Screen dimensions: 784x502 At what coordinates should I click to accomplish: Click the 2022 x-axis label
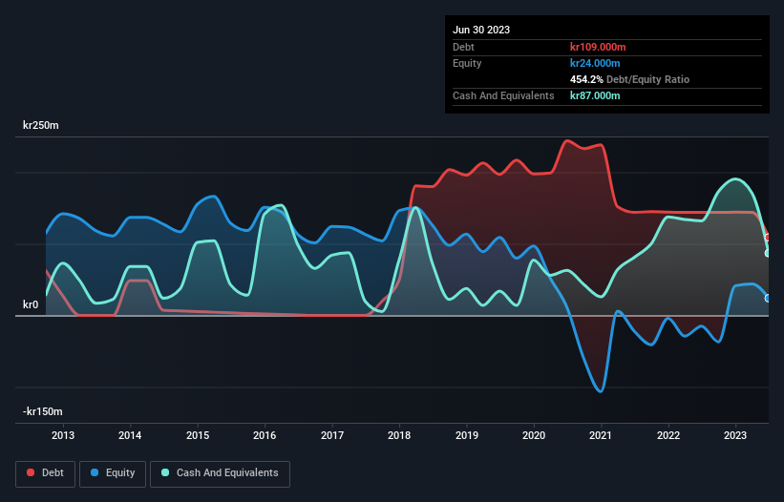668,435
